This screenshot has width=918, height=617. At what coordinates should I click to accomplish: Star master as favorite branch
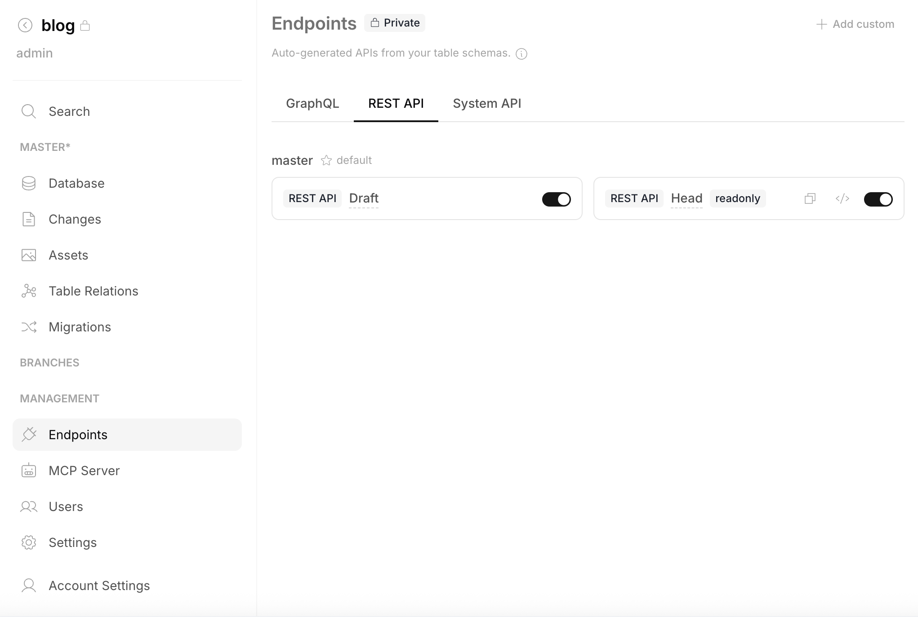click(x=326, y=160)
